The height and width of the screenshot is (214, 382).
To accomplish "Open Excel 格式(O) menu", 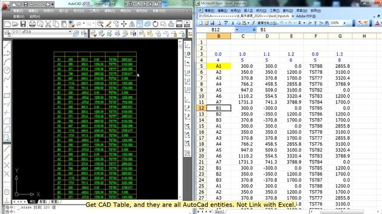I will click(261, 11).
